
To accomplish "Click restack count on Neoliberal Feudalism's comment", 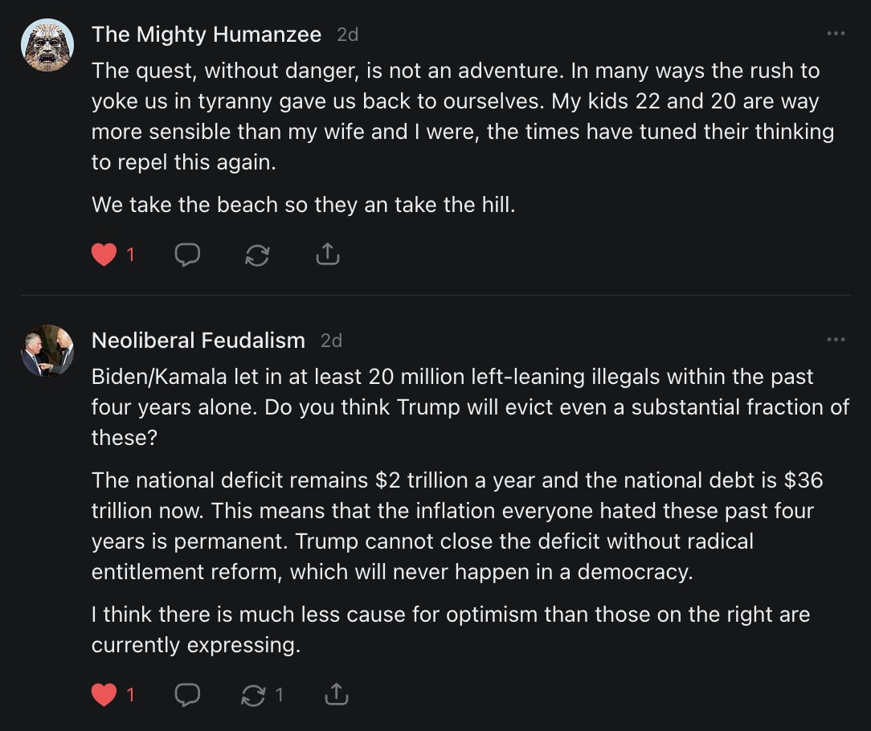I will click(280, 695).
